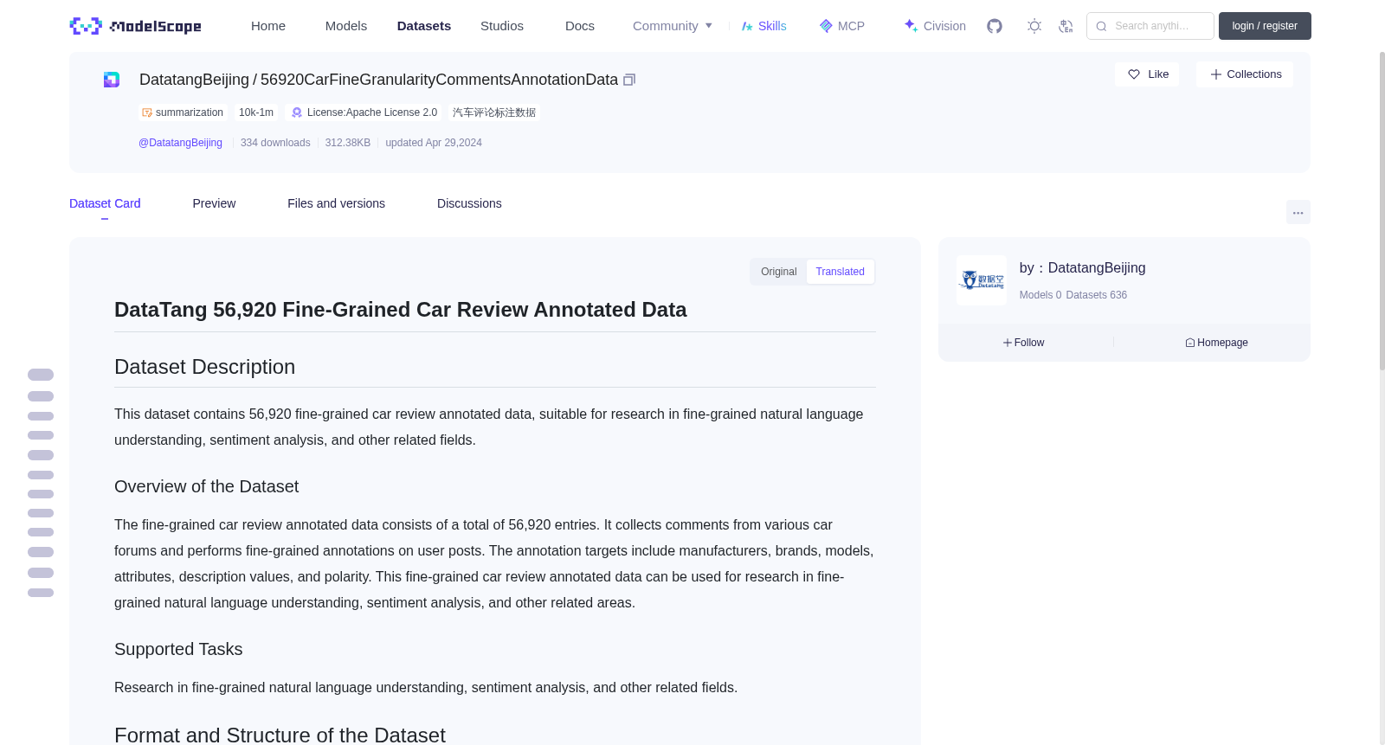Open Civision from the top navigation
The width and height of the screenshot is (1385, 745).
tap(935, 26)
